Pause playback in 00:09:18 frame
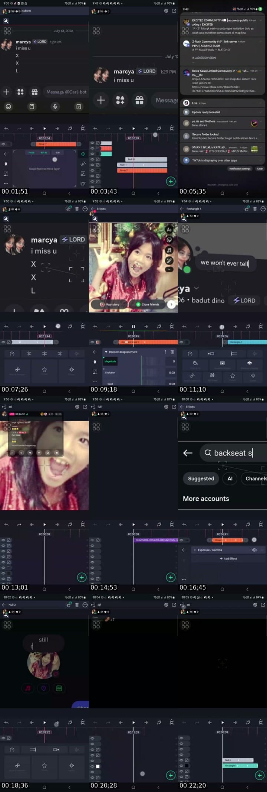Screen dimensions: 267x792 pyautogui.click(x=133, y=327)
